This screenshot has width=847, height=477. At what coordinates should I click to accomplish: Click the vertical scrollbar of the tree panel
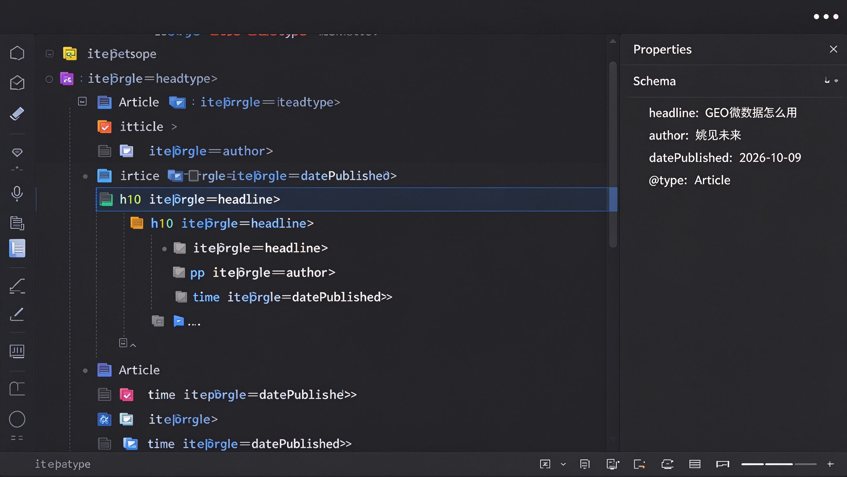[613, 154]
